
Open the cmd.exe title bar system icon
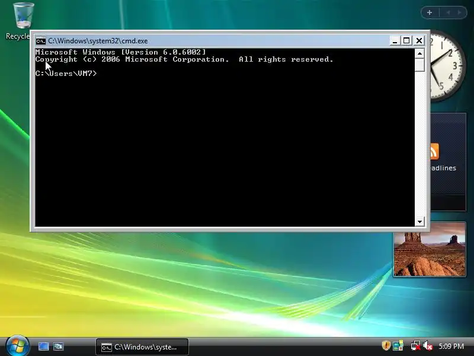click(40, 41)
